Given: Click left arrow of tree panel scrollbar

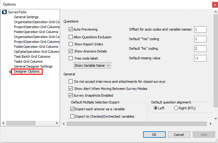Looking at the screenshot, I should coord(3,123).
